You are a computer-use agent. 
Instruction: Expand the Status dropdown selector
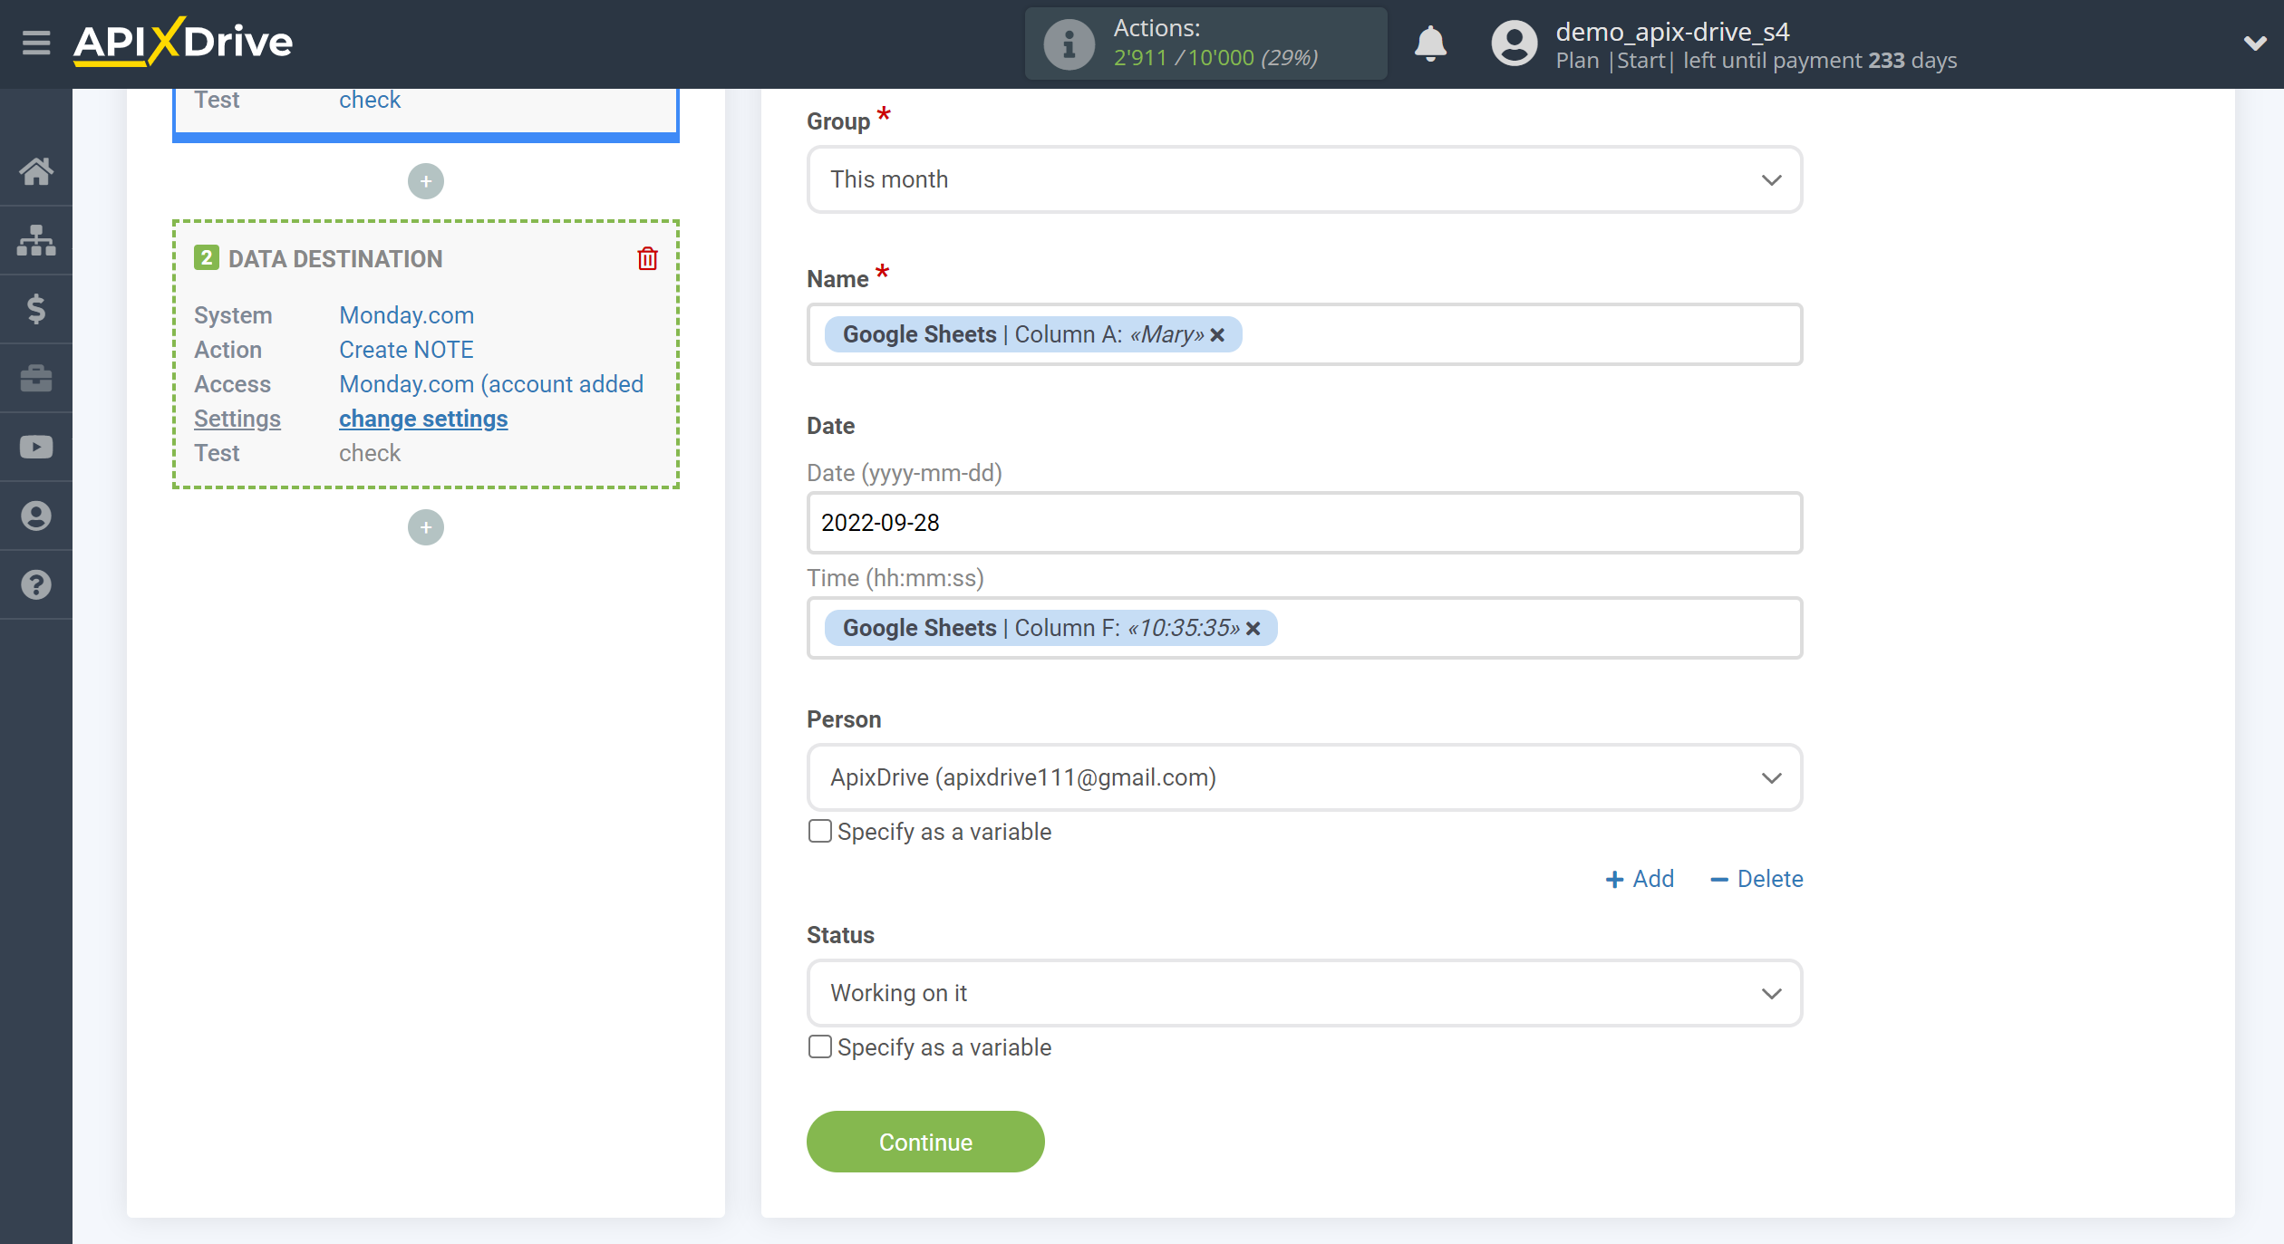1774,993
